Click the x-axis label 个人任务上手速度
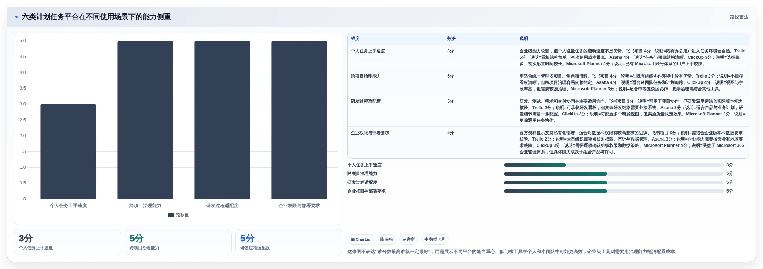763x269 pixels. pyautogui.click(x=68, y=206)
